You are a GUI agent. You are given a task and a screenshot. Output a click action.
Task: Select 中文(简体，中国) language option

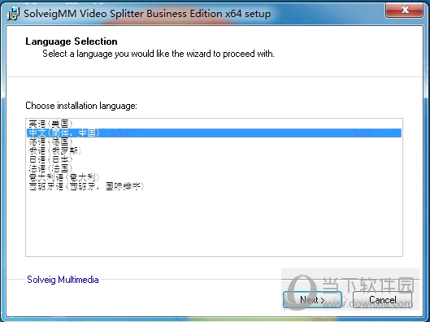[x=214, y=133]
